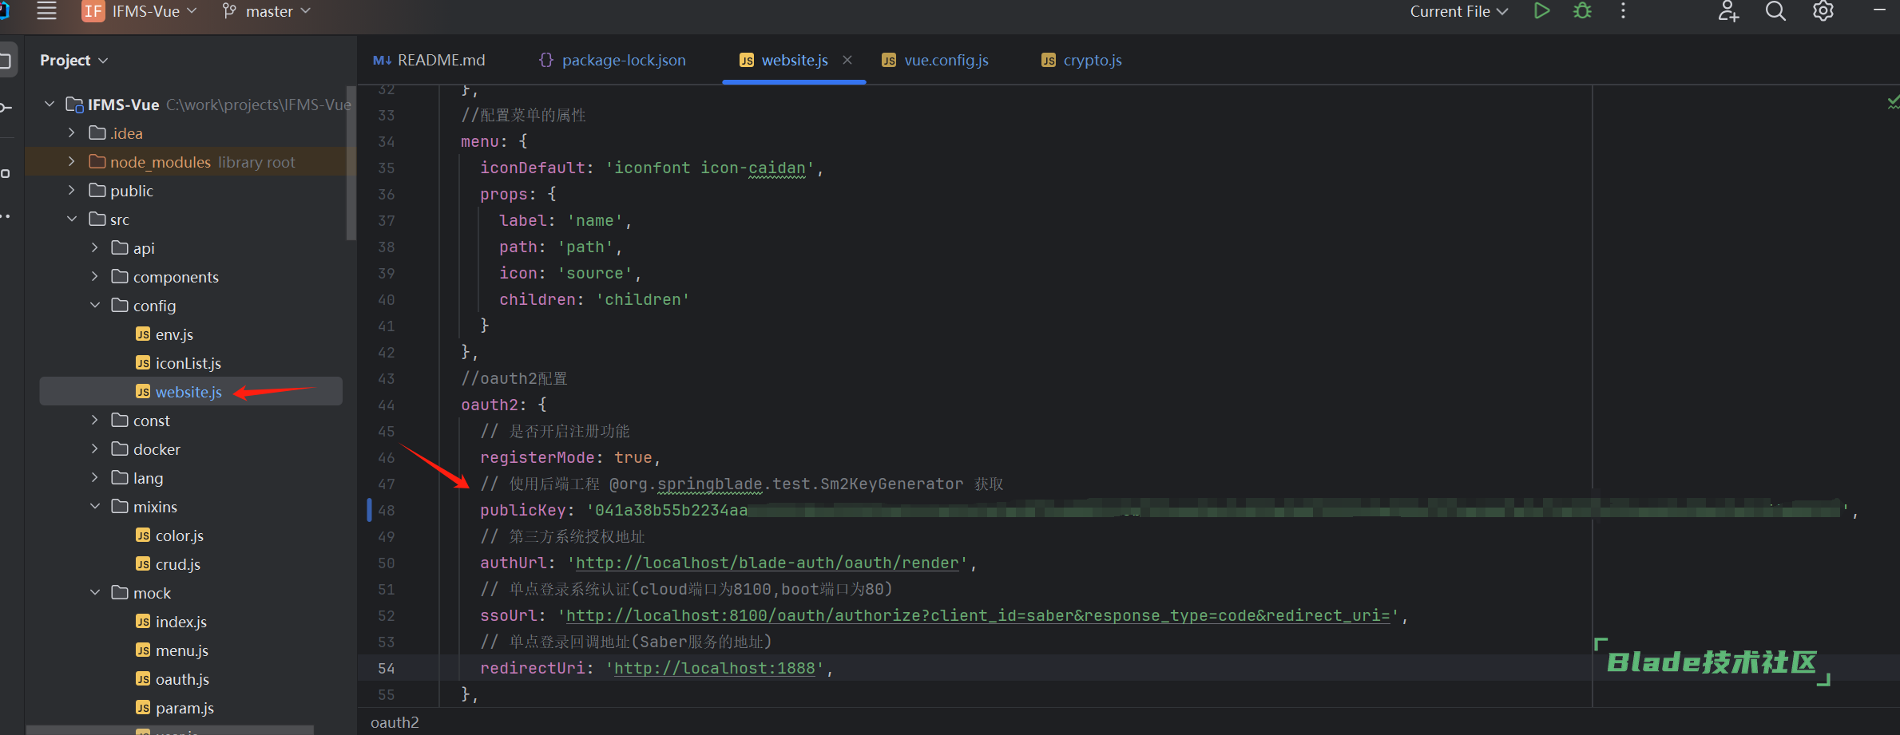The height and width of the screenshot is (735, 1900).
Task: Click the oauth2 breadcrumb at the bottom
Action: point(395,722)
